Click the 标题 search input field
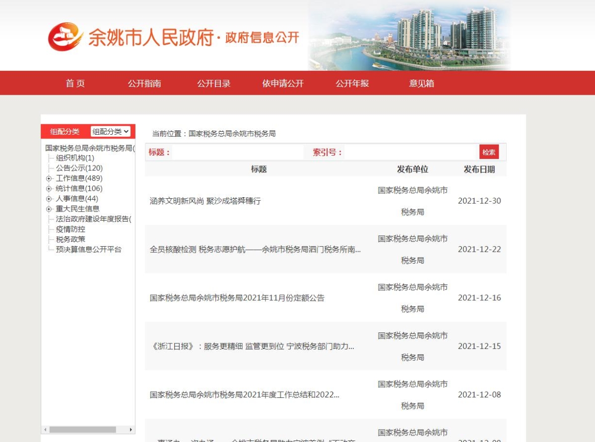Screen dimensions: 595x442 coord(238,152)
